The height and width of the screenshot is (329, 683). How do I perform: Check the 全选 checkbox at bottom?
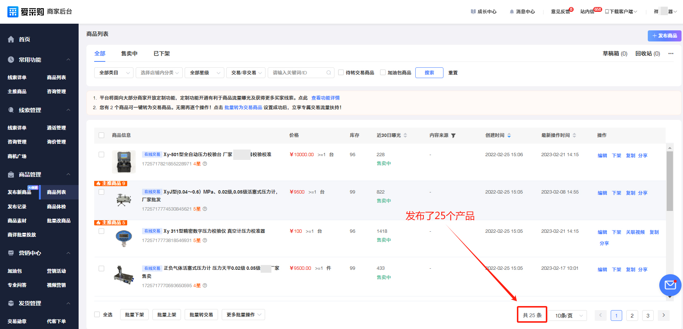97,315
